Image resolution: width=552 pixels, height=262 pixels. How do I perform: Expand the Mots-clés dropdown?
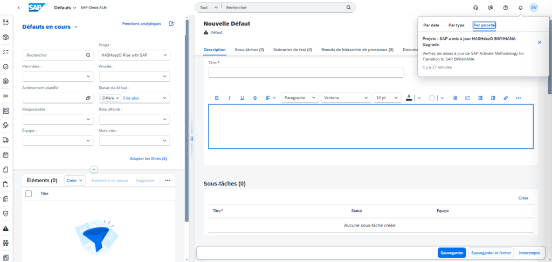164,141
